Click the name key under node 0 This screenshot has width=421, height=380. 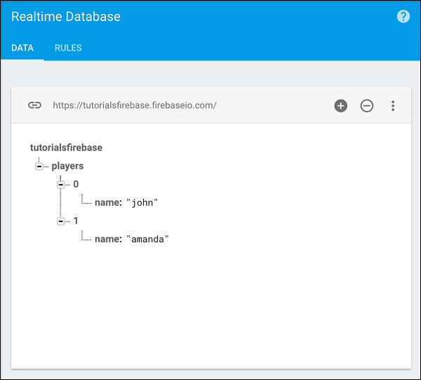[x=108, y=203]
